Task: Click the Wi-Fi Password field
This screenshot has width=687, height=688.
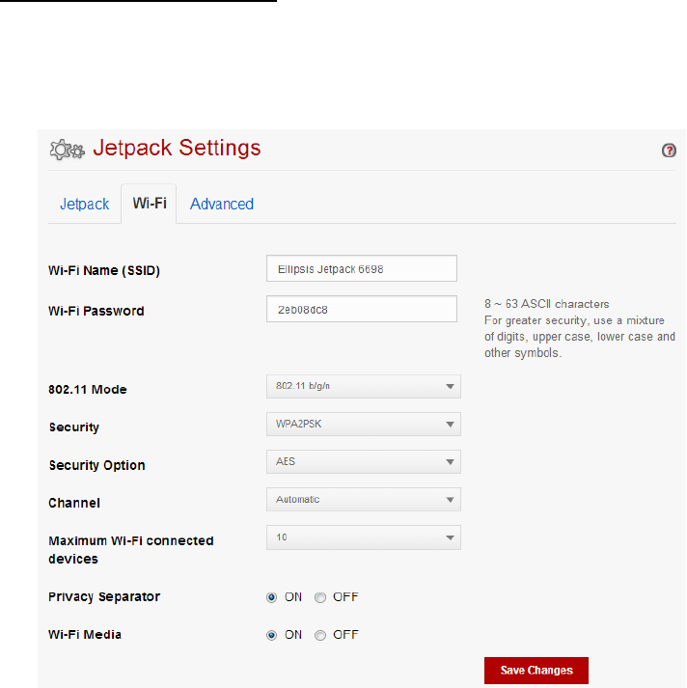Action: click(x=362, y=309)
